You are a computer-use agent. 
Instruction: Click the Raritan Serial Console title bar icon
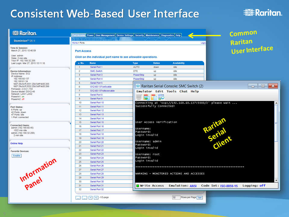(x=138, y=86)
